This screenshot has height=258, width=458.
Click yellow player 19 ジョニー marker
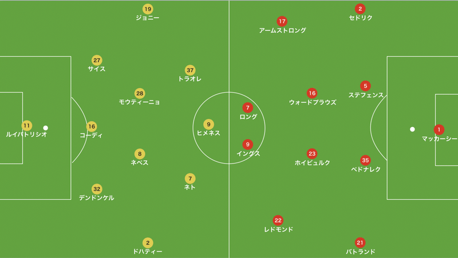pyautogui.click(x=148, y=9)
